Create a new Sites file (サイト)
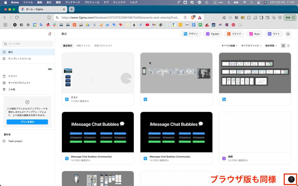The width and height of the screenshot is (298, 186). [x=274, y=34]
